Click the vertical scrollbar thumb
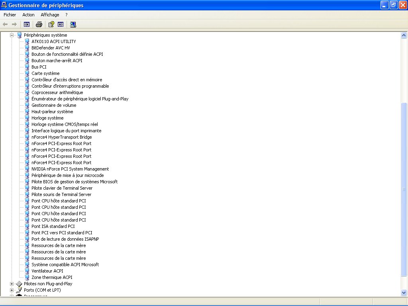Image resolution: width=408 pixels, height=306 pixels. 404,189
